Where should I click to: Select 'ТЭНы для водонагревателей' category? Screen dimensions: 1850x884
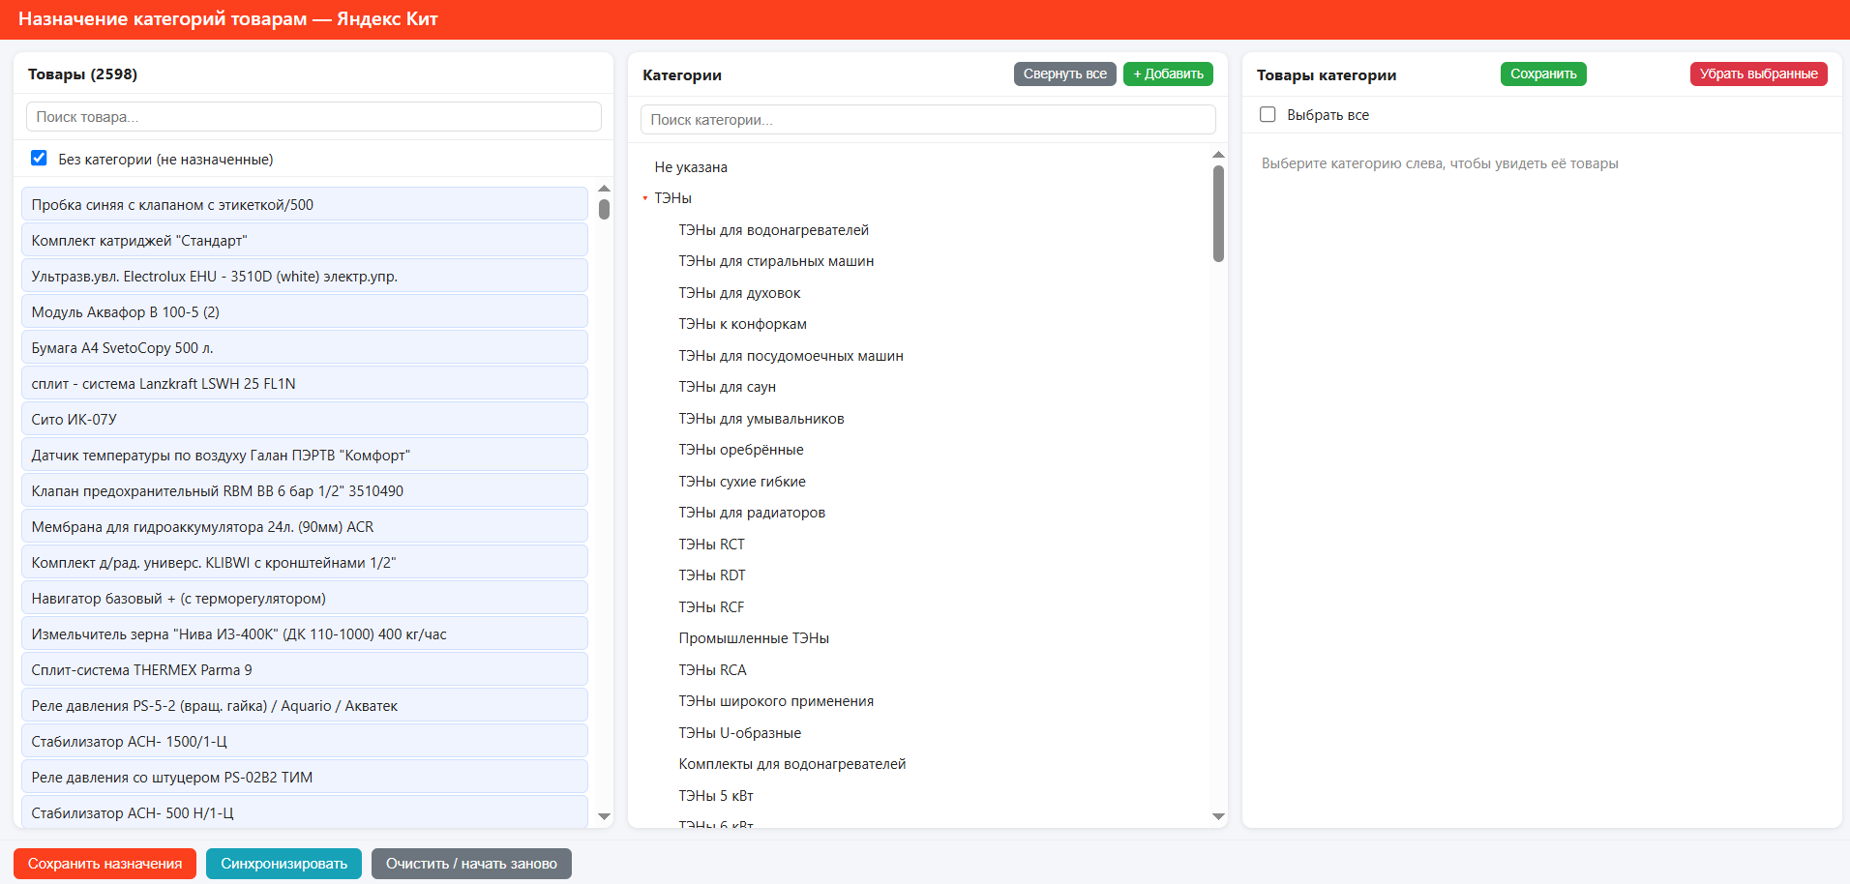773,230
